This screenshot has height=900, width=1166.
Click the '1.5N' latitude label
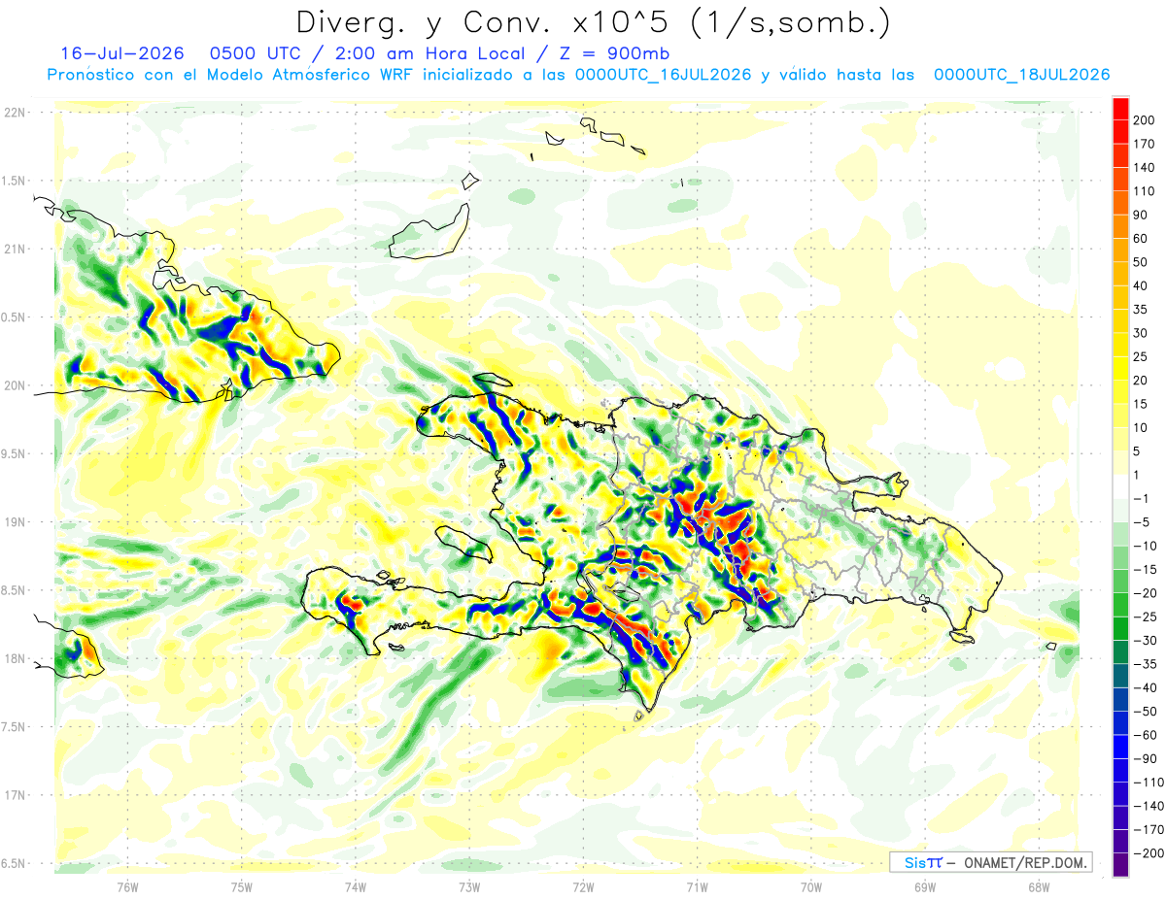pos(16,181)
